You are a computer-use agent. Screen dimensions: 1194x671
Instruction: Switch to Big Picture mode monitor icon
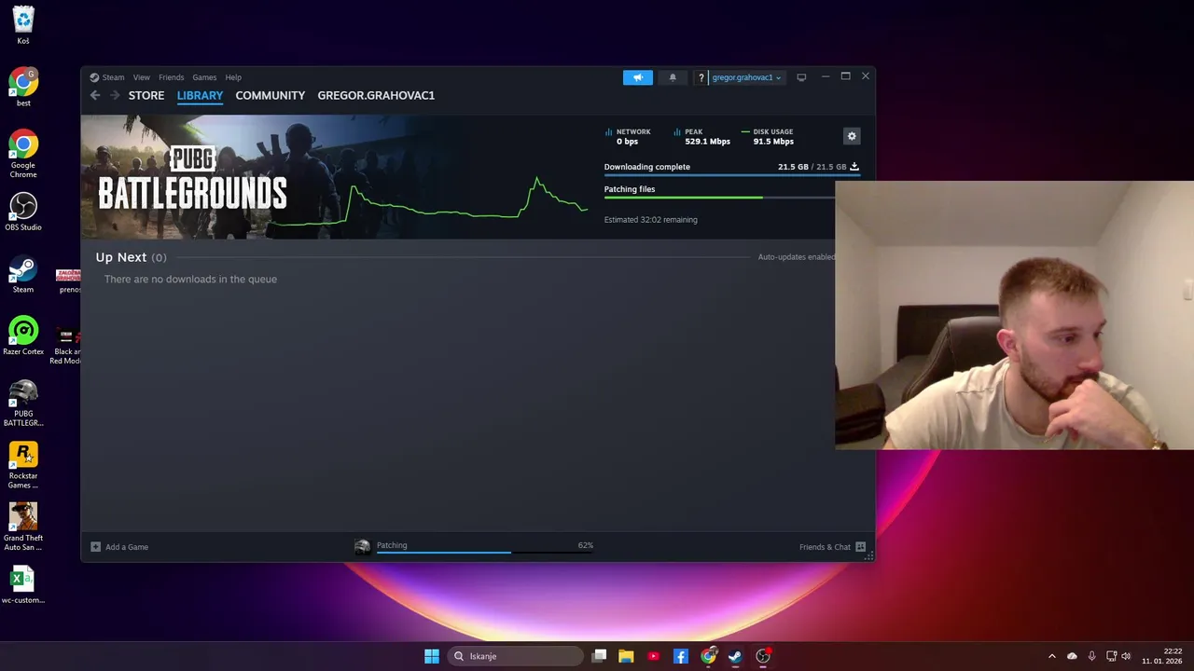(801, 77)
